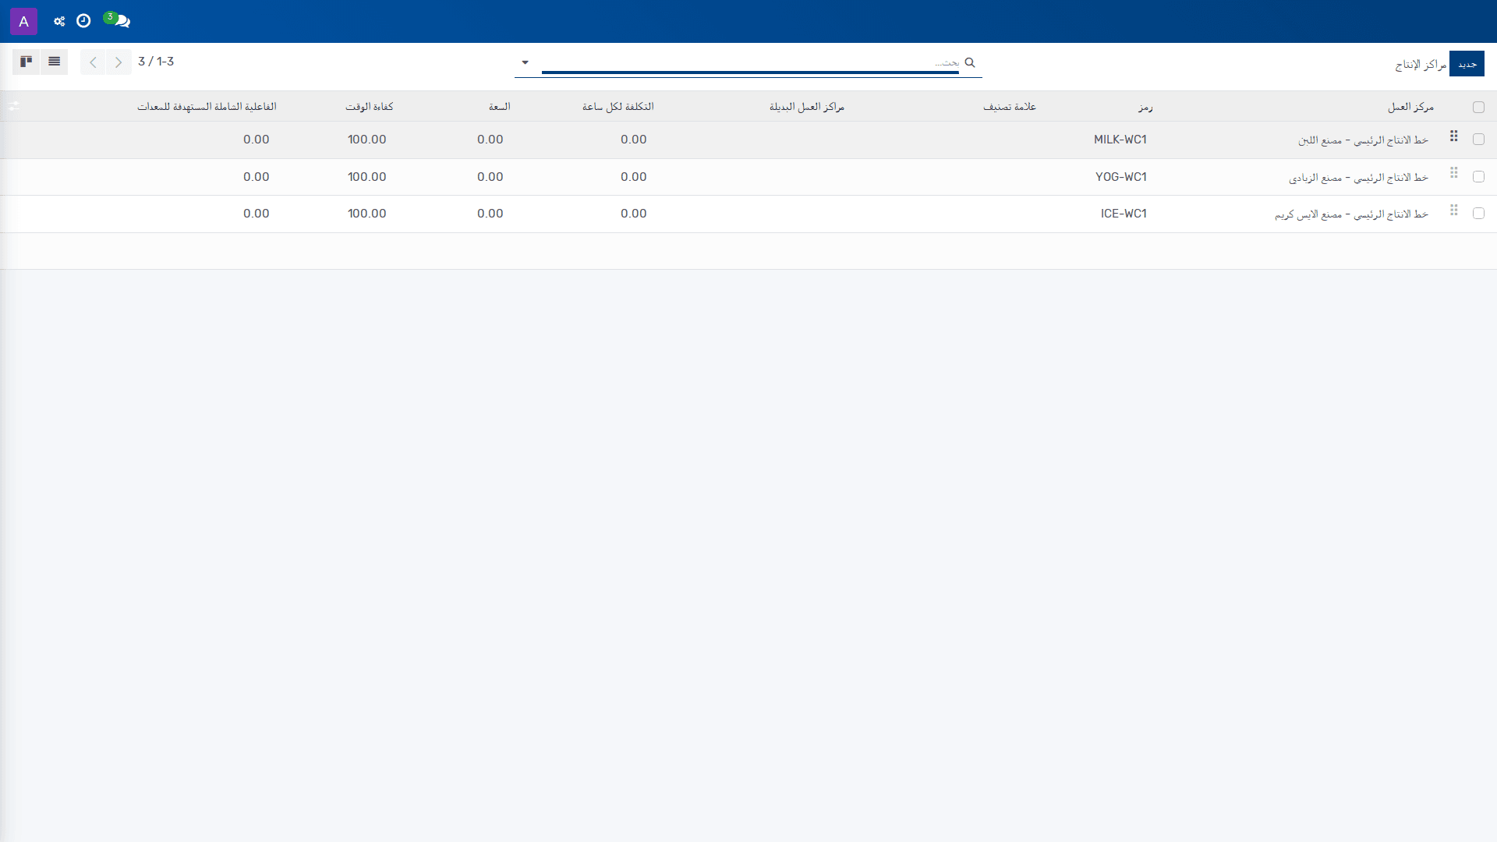Open work center مصنع اللبن row name
Screen dimensions: 1497x842
[1363, 140]
